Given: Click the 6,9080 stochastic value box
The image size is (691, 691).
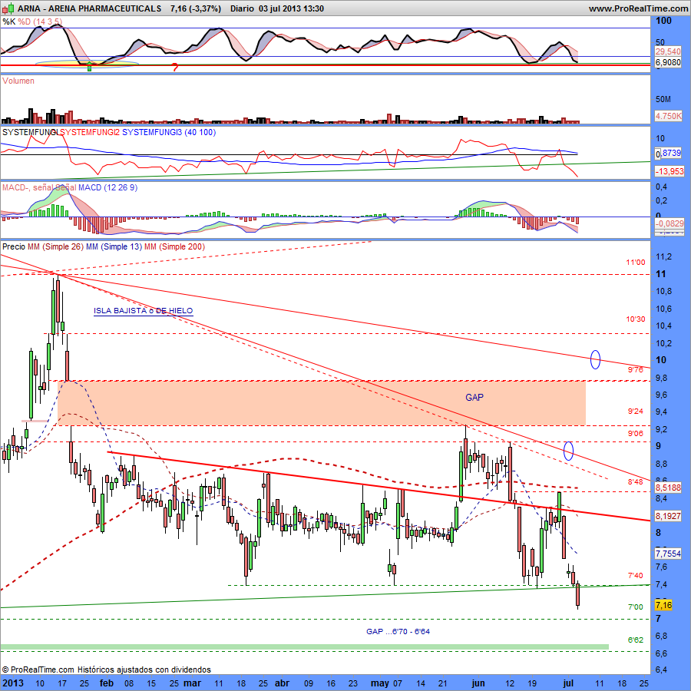Looking at the screenshot, I should pyautogui.click(x=668, y=62).
